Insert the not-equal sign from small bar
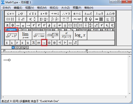133x104 pixels. (x=60, y=25)
